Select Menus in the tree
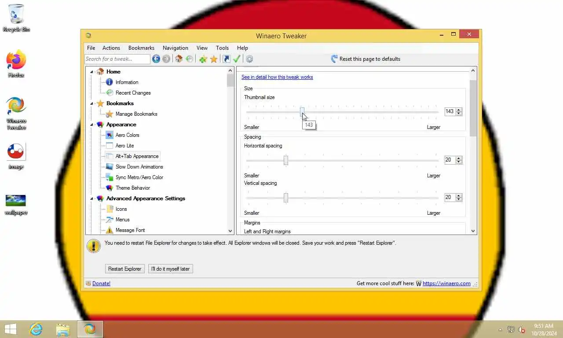This screenshot has height=338, width=563. 122,220
